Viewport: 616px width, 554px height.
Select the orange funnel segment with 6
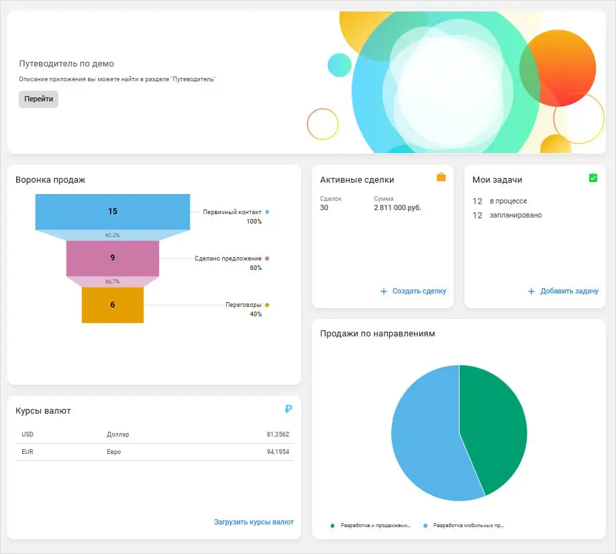113,305
